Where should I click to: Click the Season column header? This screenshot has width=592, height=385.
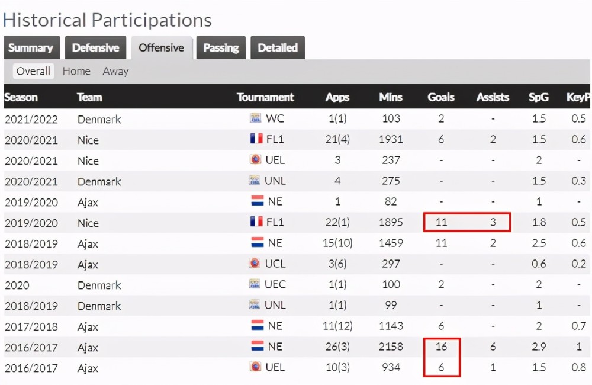21,97
